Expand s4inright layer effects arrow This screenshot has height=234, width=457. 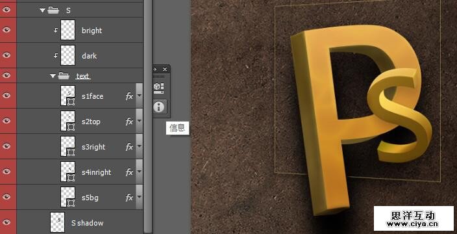click(x=140, y=172)
